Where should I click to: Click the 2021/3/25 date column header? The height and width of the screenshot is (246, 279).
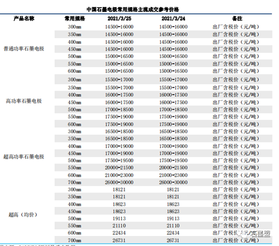point(119,19)
